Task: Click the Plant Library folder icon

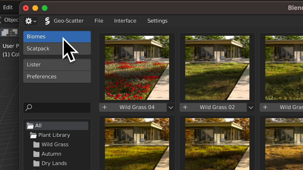Action: tap(33, 135)
